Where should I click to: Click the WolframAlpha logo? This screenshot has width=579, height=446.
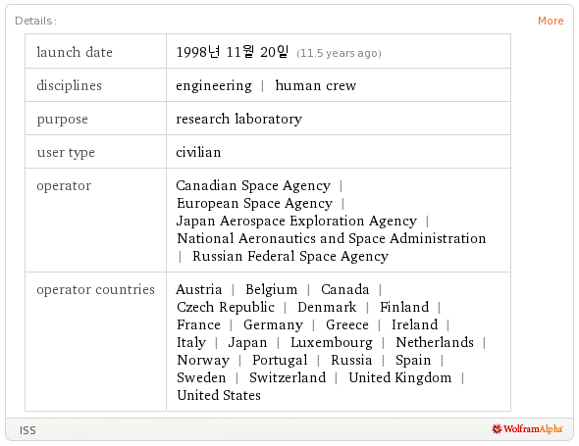click(x=527, y=429)
